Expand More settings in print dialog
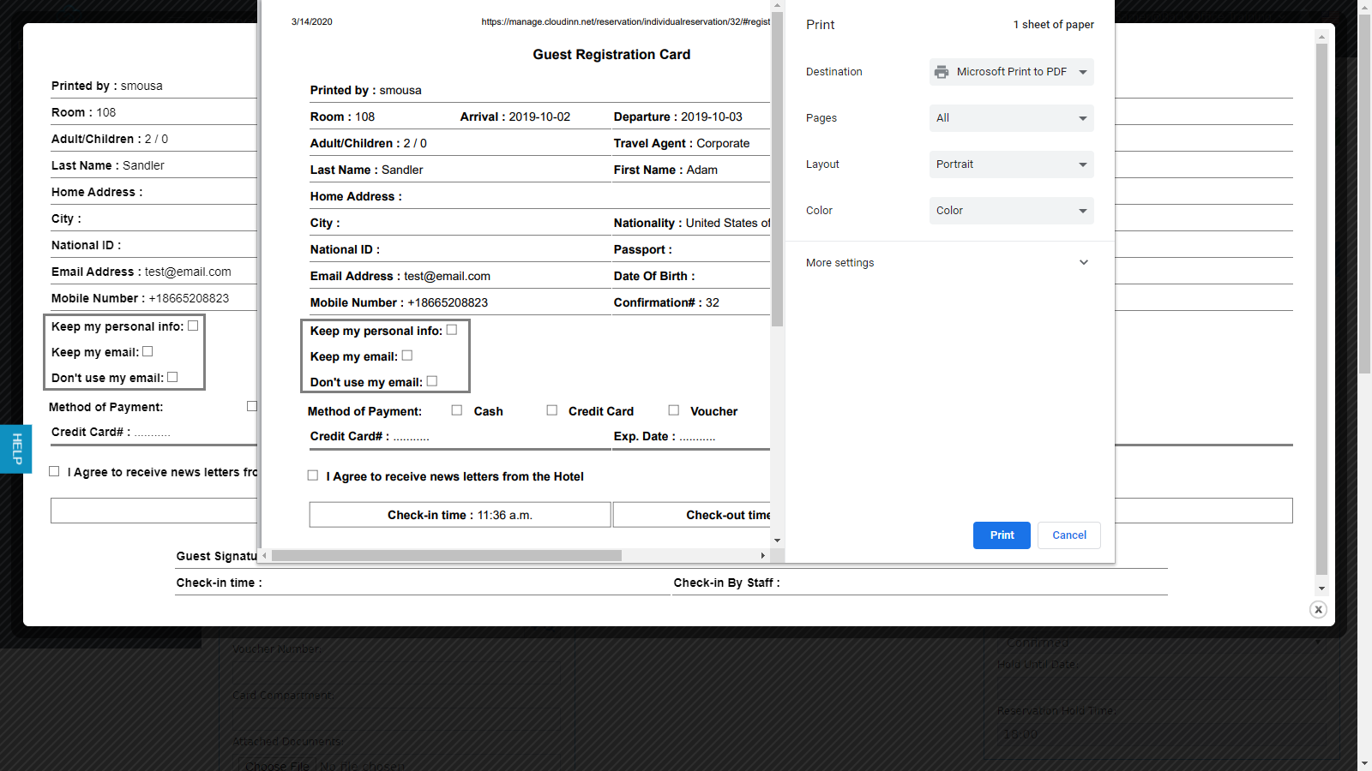This screenshot has height=771, width=1372. [948, 263]
